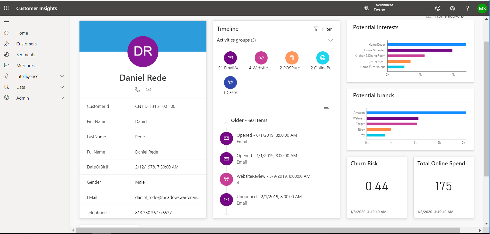490x234 pixels.
Task: Expand the Intelligence navigation section
Action: tap(62, 76)
